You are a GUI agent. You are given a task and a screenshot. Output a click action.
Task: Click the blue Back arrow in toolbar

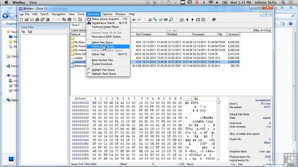tap(134, 19)
